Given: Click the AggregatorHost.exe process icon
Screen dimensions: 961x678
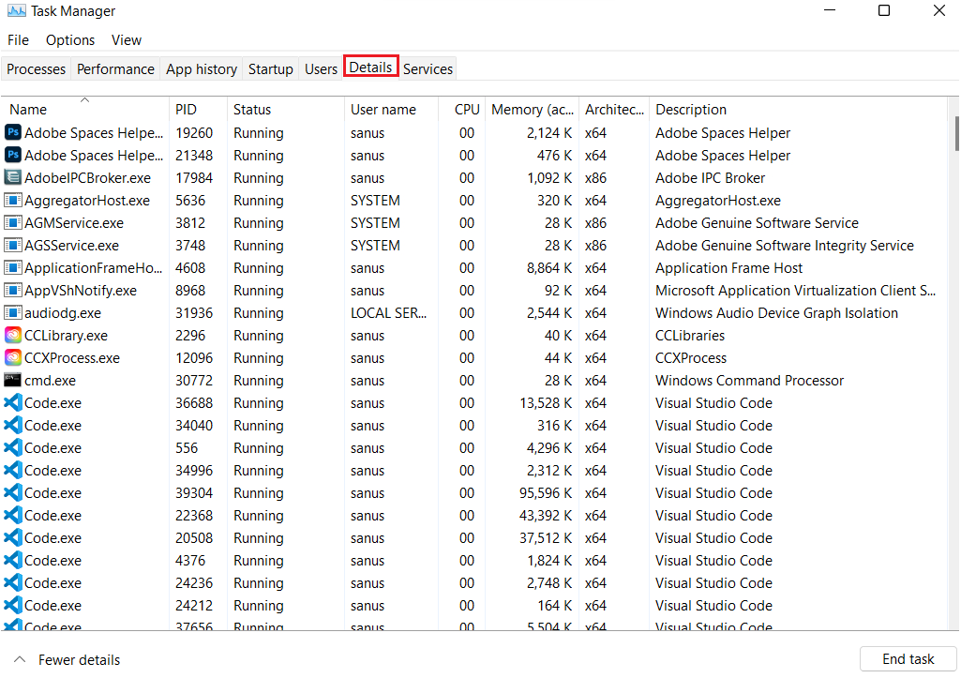Looking at the screenshot, I should tap(13, 201).
